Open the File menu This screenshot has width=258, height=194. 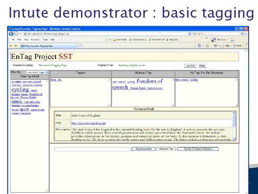tap(13, 40)
